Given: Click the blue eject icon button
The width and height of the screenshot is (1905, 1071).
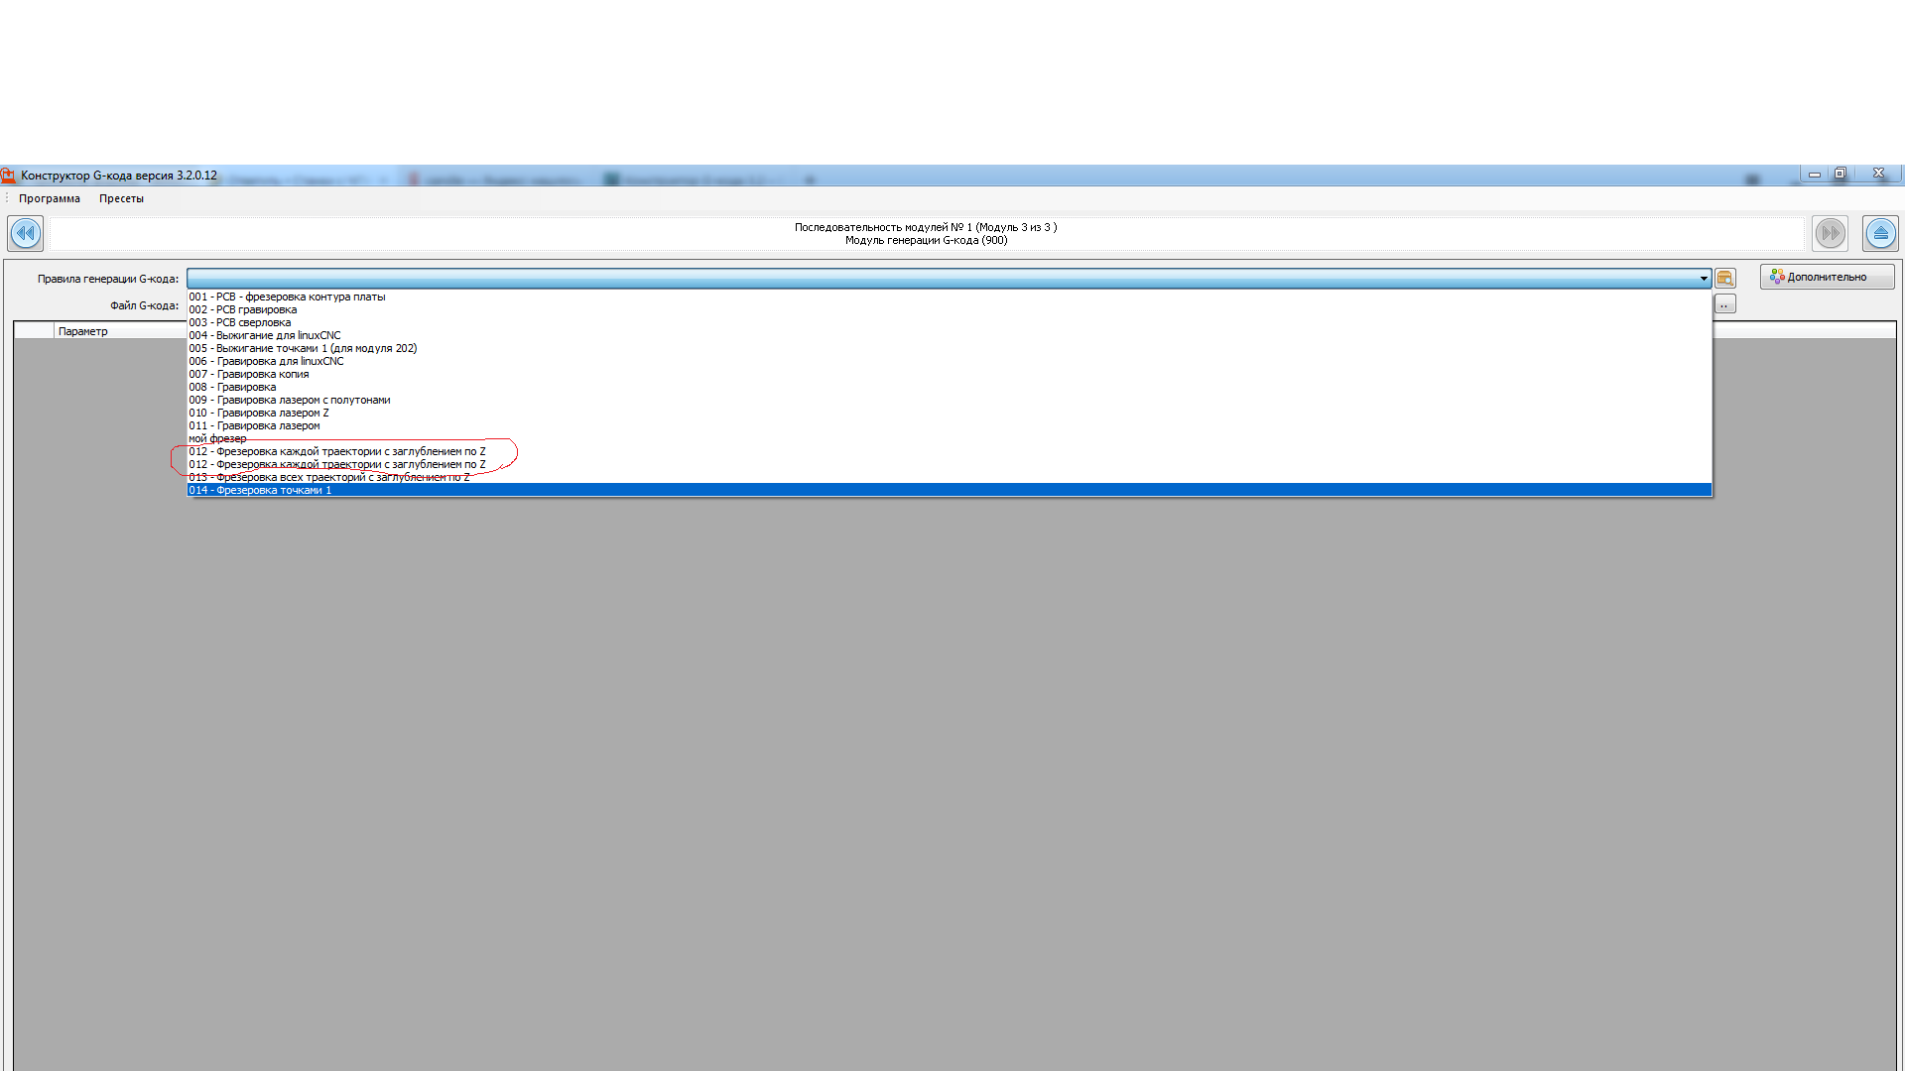Looking at the screenshot, I should pyautogui.click(x=1880, y=234).
